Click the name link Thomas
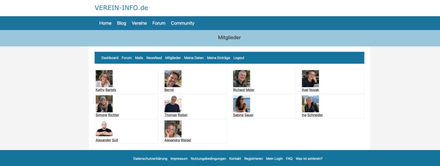This screenshot has height=166, width=440. (171, 115)
